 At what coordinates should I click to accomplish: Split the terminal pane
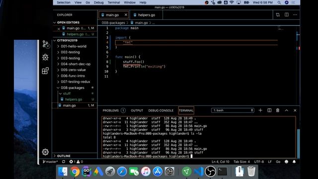[269, 110]
